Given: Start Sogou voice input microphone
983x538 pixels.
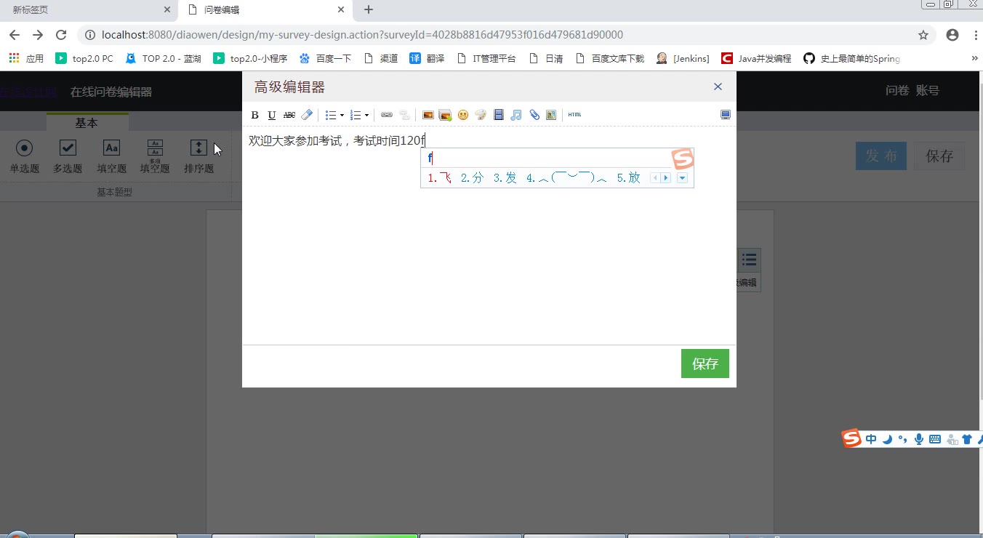Looking at the screenshot, I should click(x=919, y=439).
